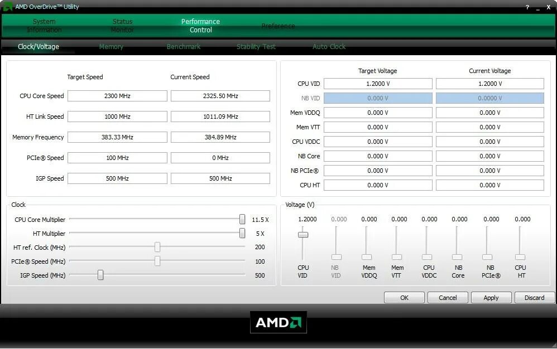The image size is (557, 349).
Task: Select the Clock/Voltage sub-tab
Action: coord(39,47)
